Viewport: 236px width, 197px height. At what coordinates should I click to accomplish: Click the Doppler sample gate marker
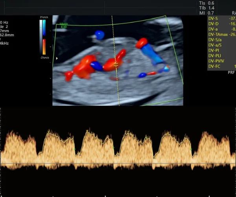pos(116,65)
